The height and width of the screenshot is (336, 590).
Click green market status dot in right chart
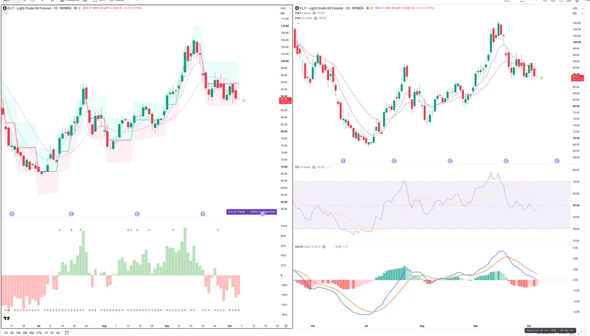tap(368, 8)
